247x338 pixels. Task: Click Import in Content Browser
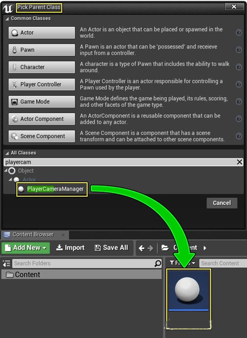point(70,248)
